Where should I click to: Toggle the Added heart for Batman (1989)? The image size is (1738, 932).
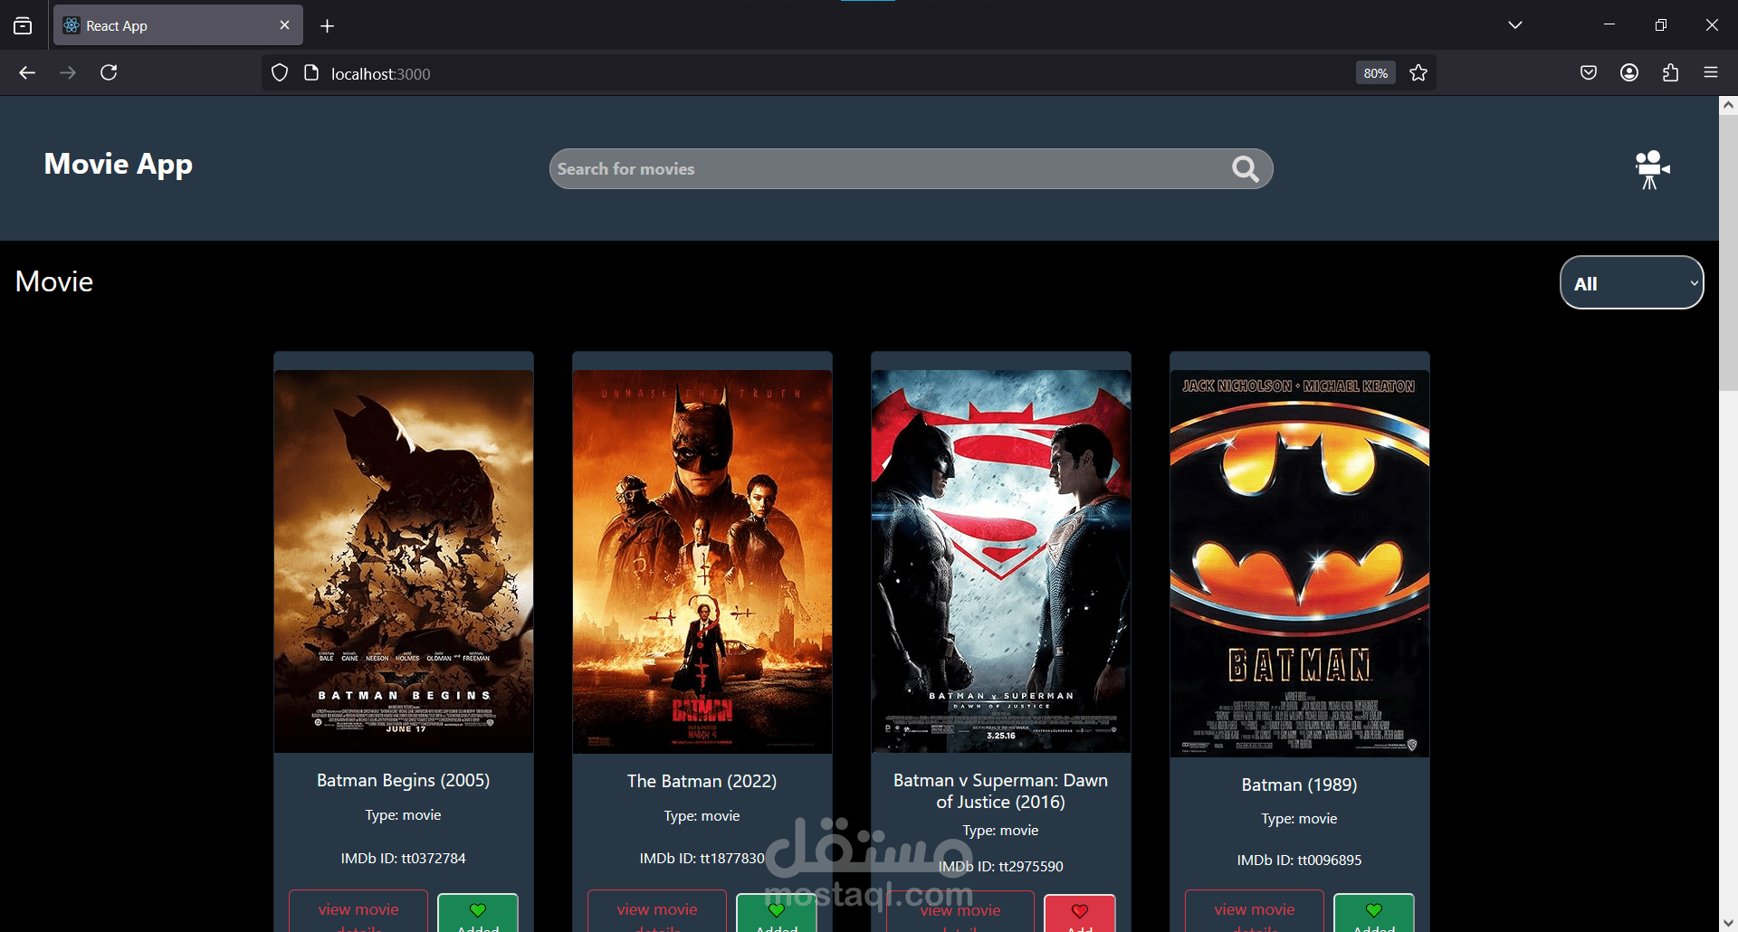1373,911
